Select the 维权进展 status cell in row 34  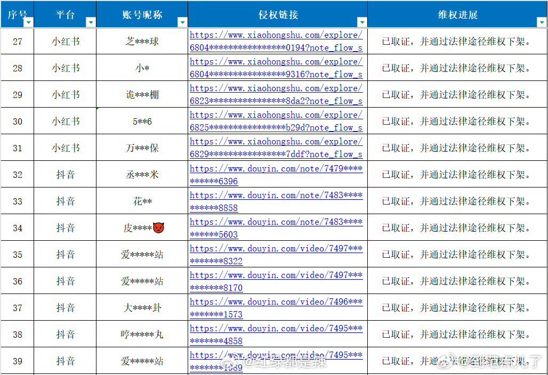(x=457, y=228)
